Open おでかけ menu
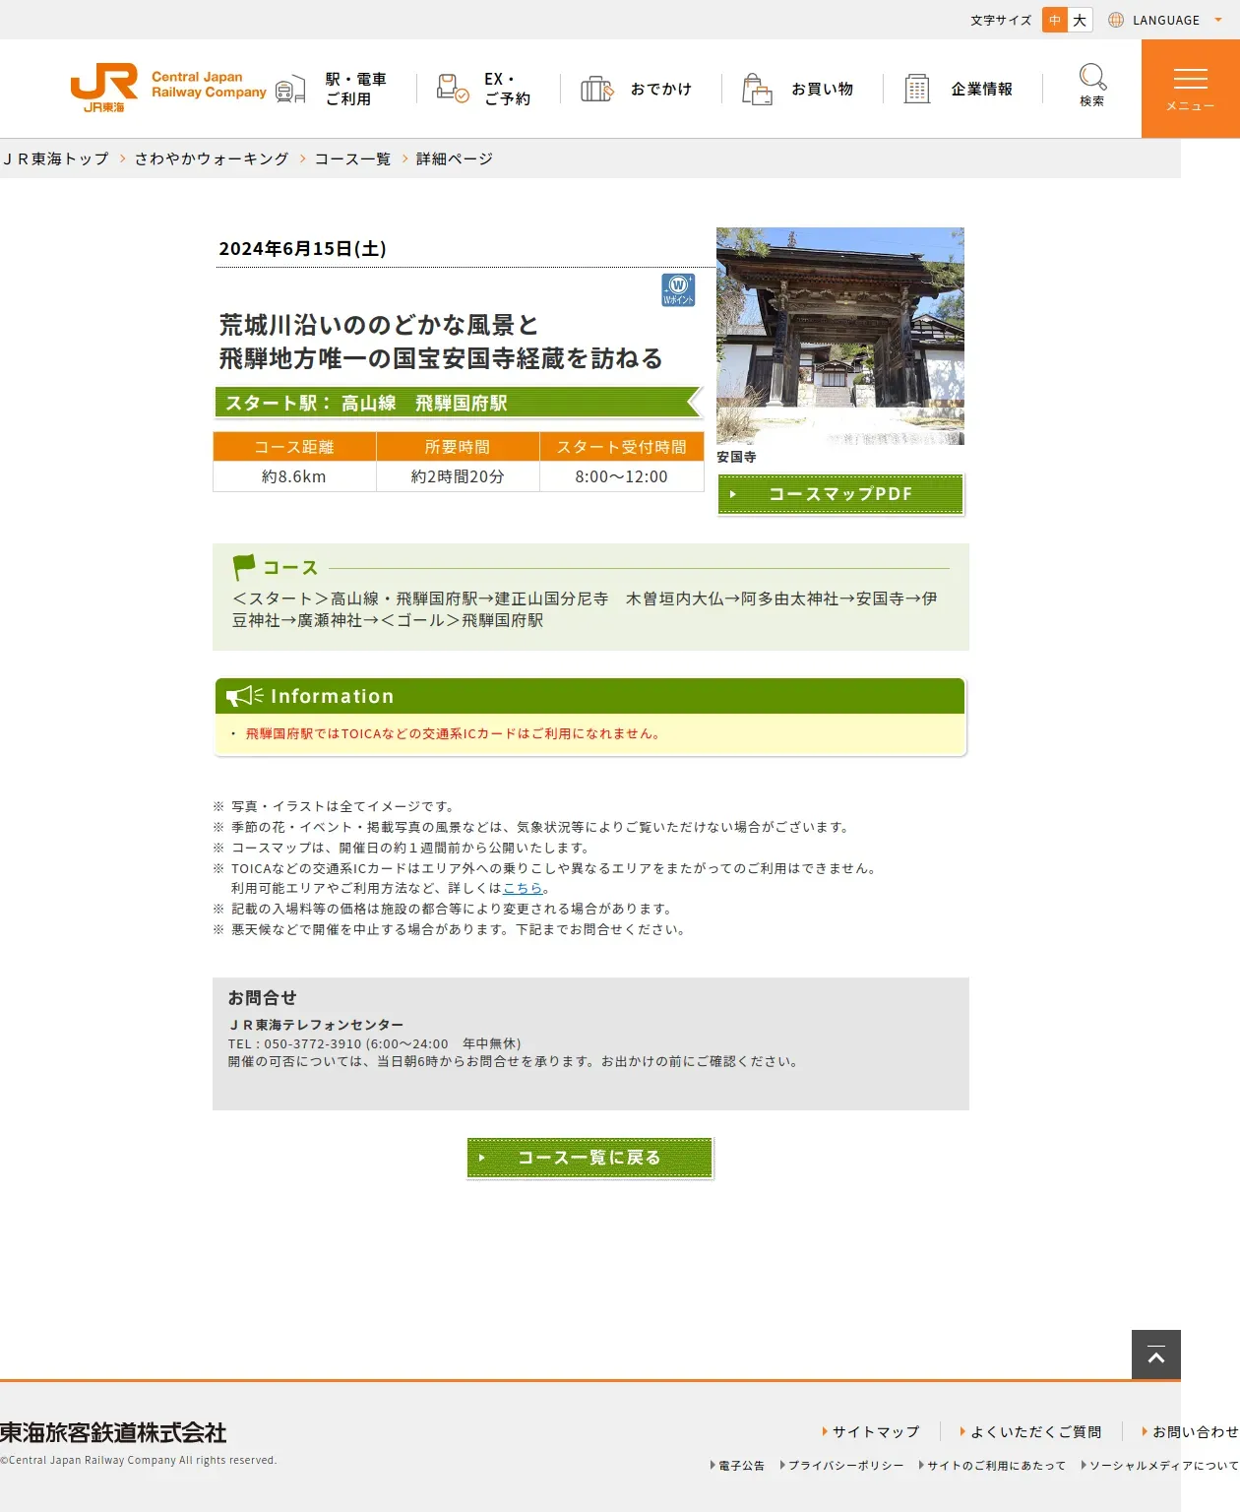 point(661,89)
